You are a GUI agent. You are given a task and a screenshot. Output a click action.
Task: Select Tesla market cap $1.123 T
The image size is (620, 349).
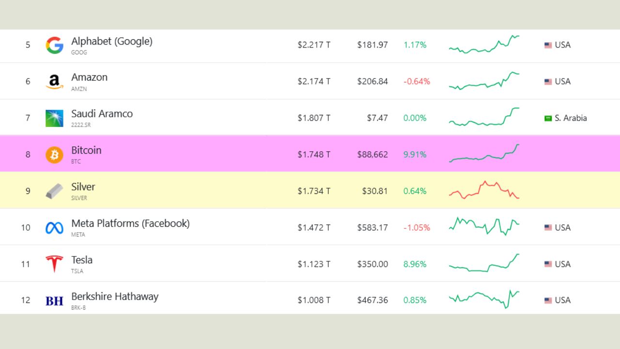pos(314,264)
